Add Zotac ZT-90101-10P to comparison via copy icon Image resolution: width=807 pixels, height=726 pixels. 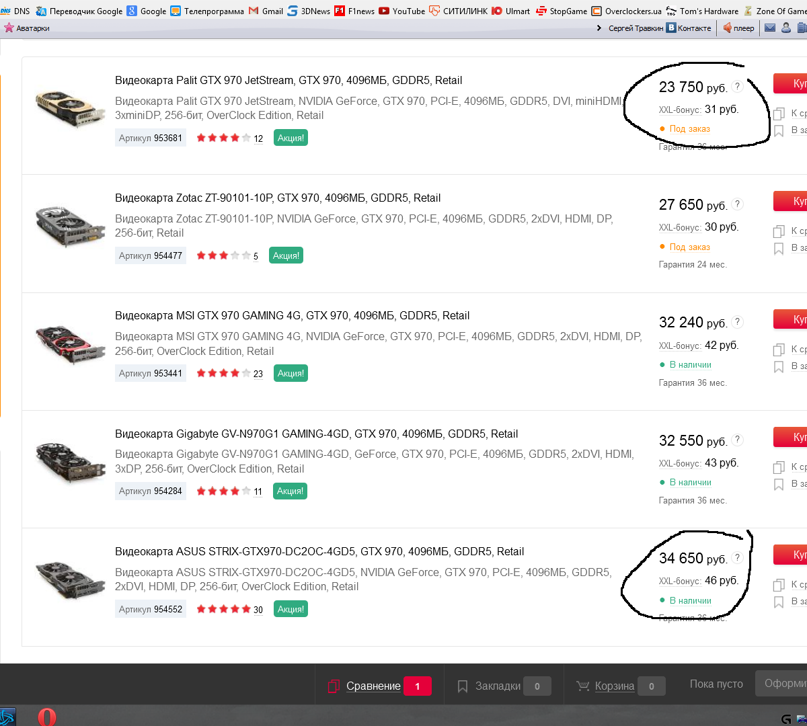[779, 231]
